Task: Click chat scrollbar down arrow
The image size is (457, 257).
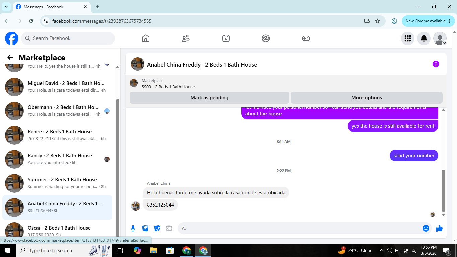Action: coord(444,215)
